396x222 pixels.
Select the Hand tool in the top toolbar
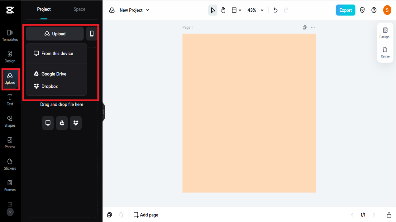[223, 10]
